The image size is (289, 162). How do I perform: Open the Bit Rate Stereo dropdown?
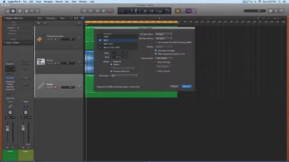[x=163, y=38]
